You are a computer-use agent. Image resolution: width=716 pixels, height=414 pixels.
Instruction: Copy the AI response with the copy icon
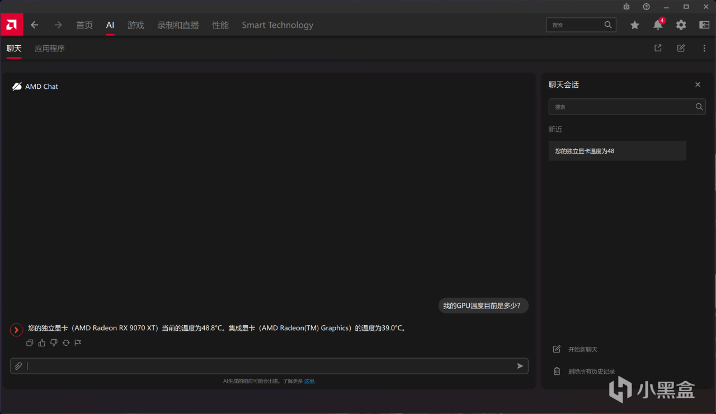pos(30,343)
